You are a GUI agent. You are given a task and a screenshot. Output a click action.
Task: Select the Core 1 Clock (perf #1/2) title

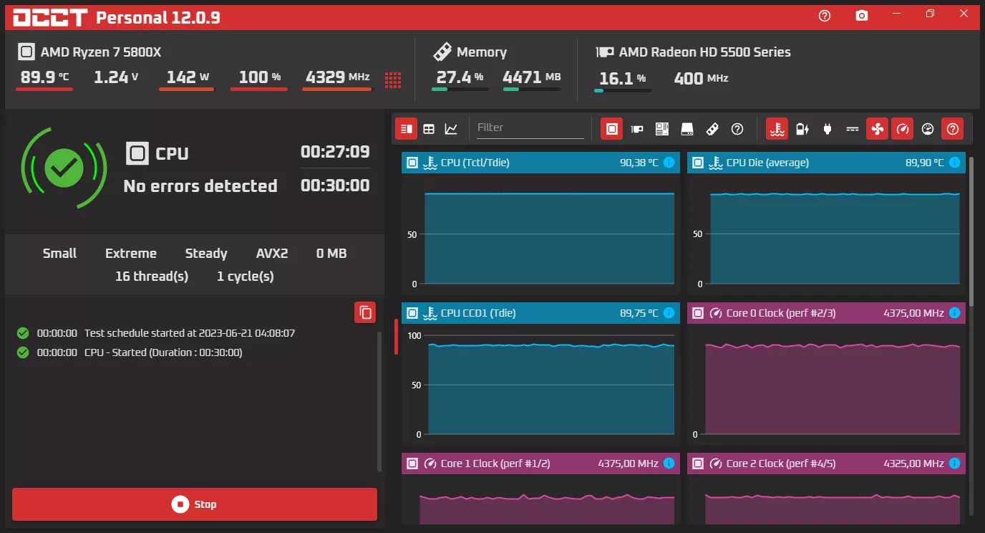tap(495, 464)
